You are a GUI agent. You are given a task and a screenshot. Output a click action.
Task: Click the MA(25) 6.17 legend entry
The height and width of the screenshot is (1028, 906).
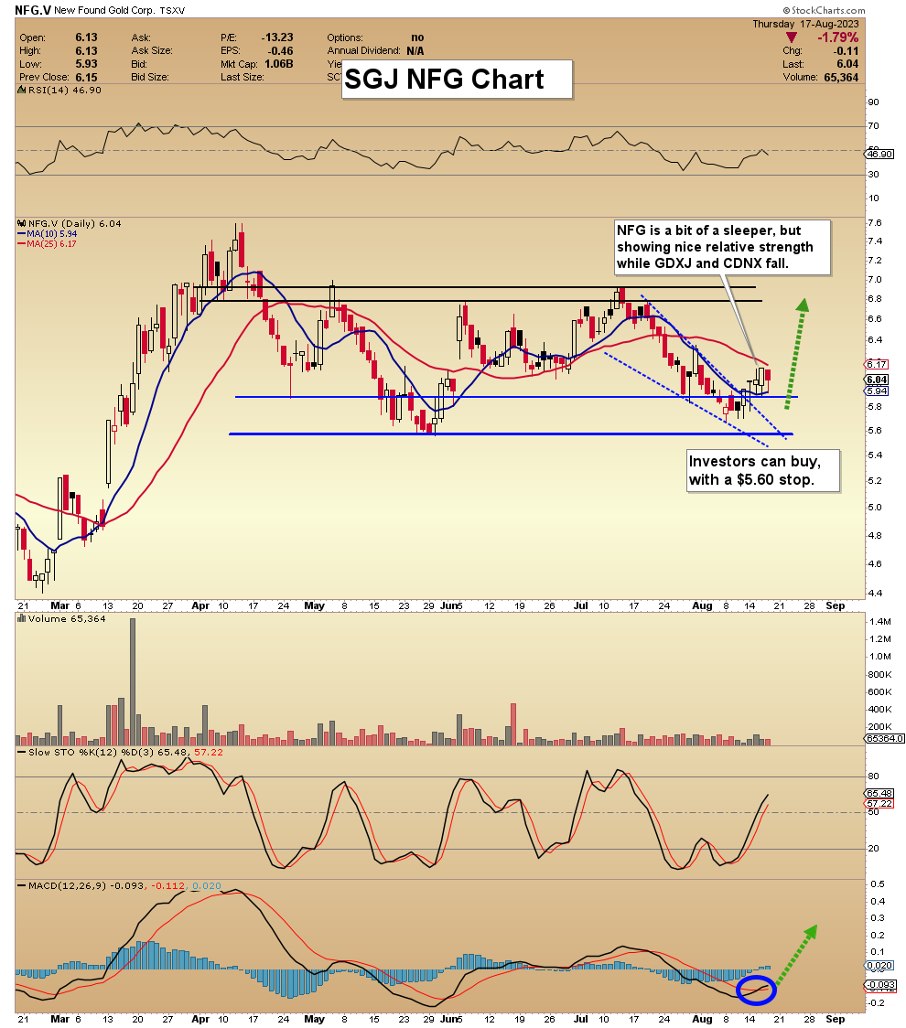point(48,244)
